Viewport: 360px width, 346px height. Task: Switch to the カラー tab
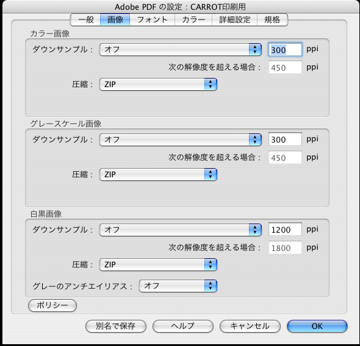pos(193,19)
